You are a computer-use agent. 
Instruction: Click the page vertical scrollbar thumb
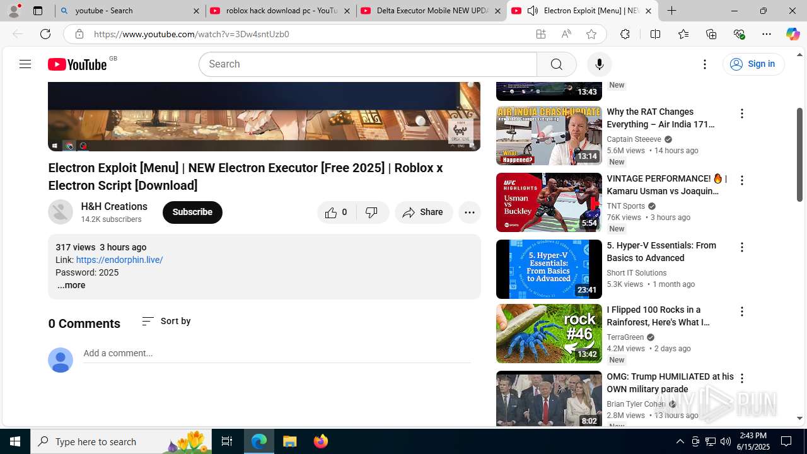pos(799,154)
